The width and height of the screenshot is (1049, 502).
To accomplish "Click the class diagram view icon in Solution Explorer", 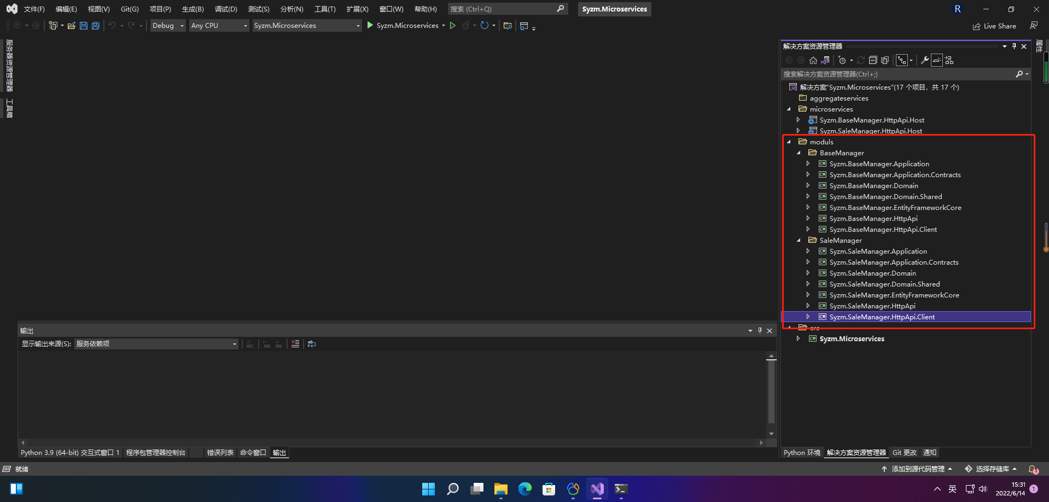I will point(949,60).
